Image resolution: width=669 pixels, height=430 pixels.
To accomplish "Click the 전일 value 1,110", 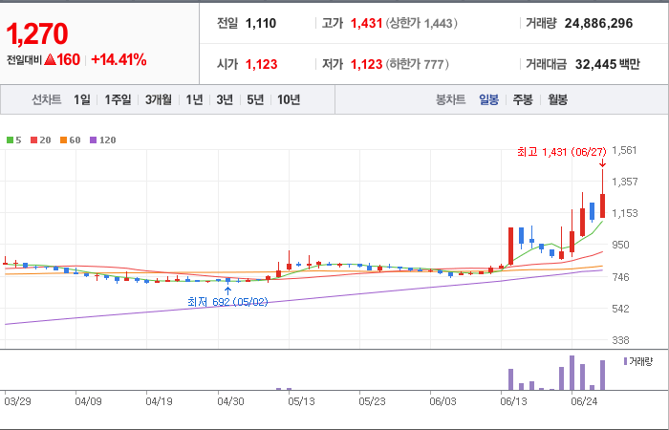I will [x=261, y=23].
